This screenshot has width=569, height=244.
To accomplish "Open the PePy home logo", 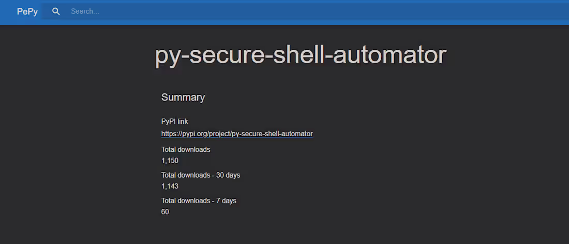I will [x=27, y=11].
